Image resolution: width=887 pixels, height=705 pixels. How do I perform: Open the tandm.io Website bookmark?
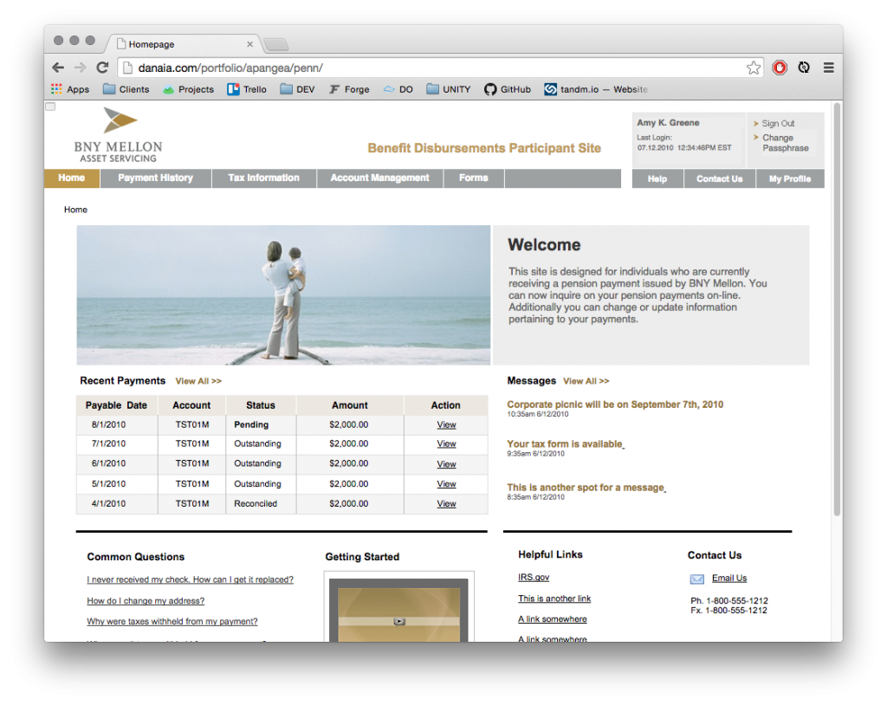pos(596,89)
